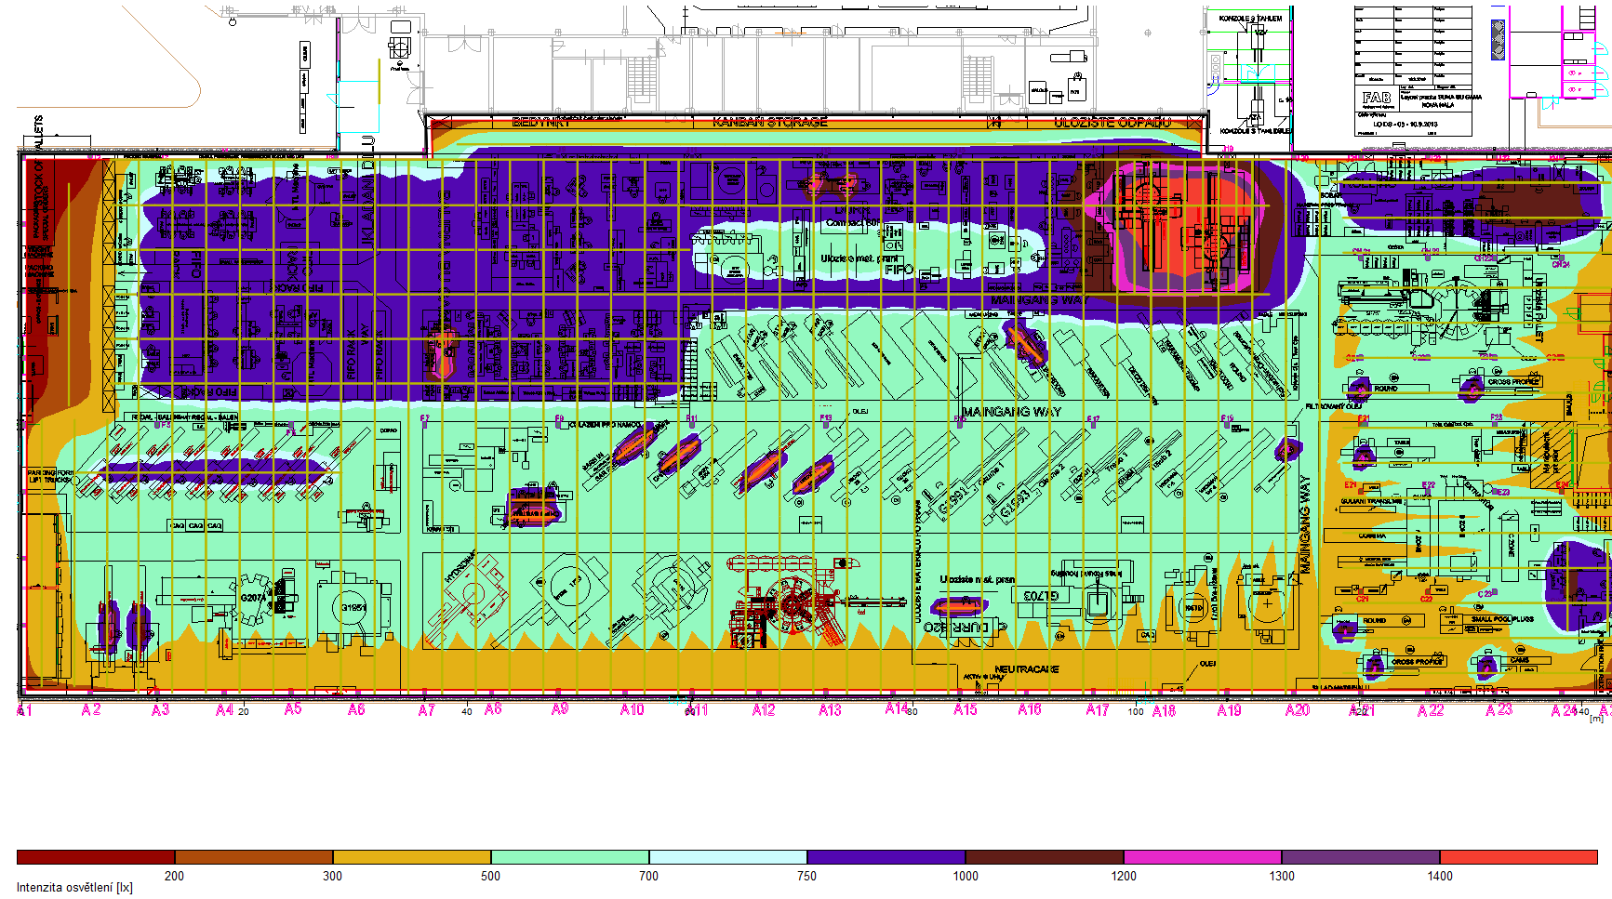This screenshot has height=899, width=1612.
Task: Select axis label A19
Action: pos(1230,710)
